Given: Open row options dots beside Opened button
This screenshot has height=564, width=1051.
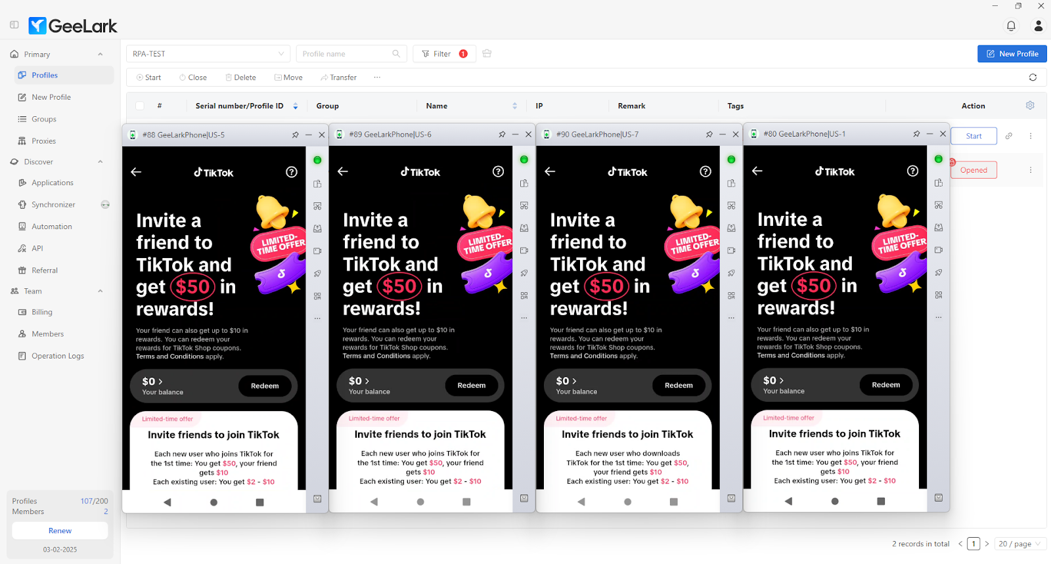Looking at the screenshot, I should click(1031, 170).
